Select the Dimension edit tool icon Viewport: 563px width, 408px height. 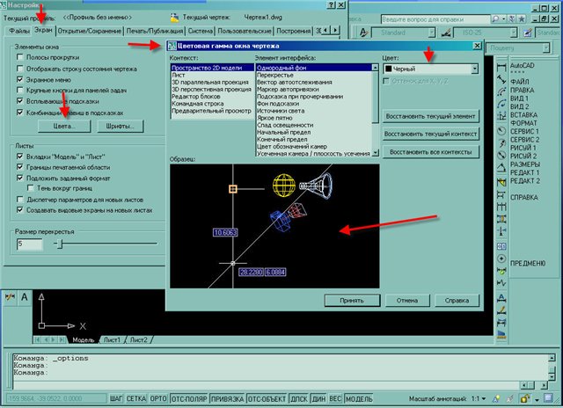point(501,298)
